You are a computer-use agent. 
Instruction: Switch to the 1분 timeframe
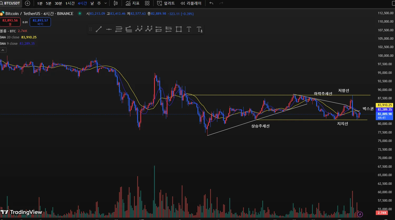(x=40, y=3)
